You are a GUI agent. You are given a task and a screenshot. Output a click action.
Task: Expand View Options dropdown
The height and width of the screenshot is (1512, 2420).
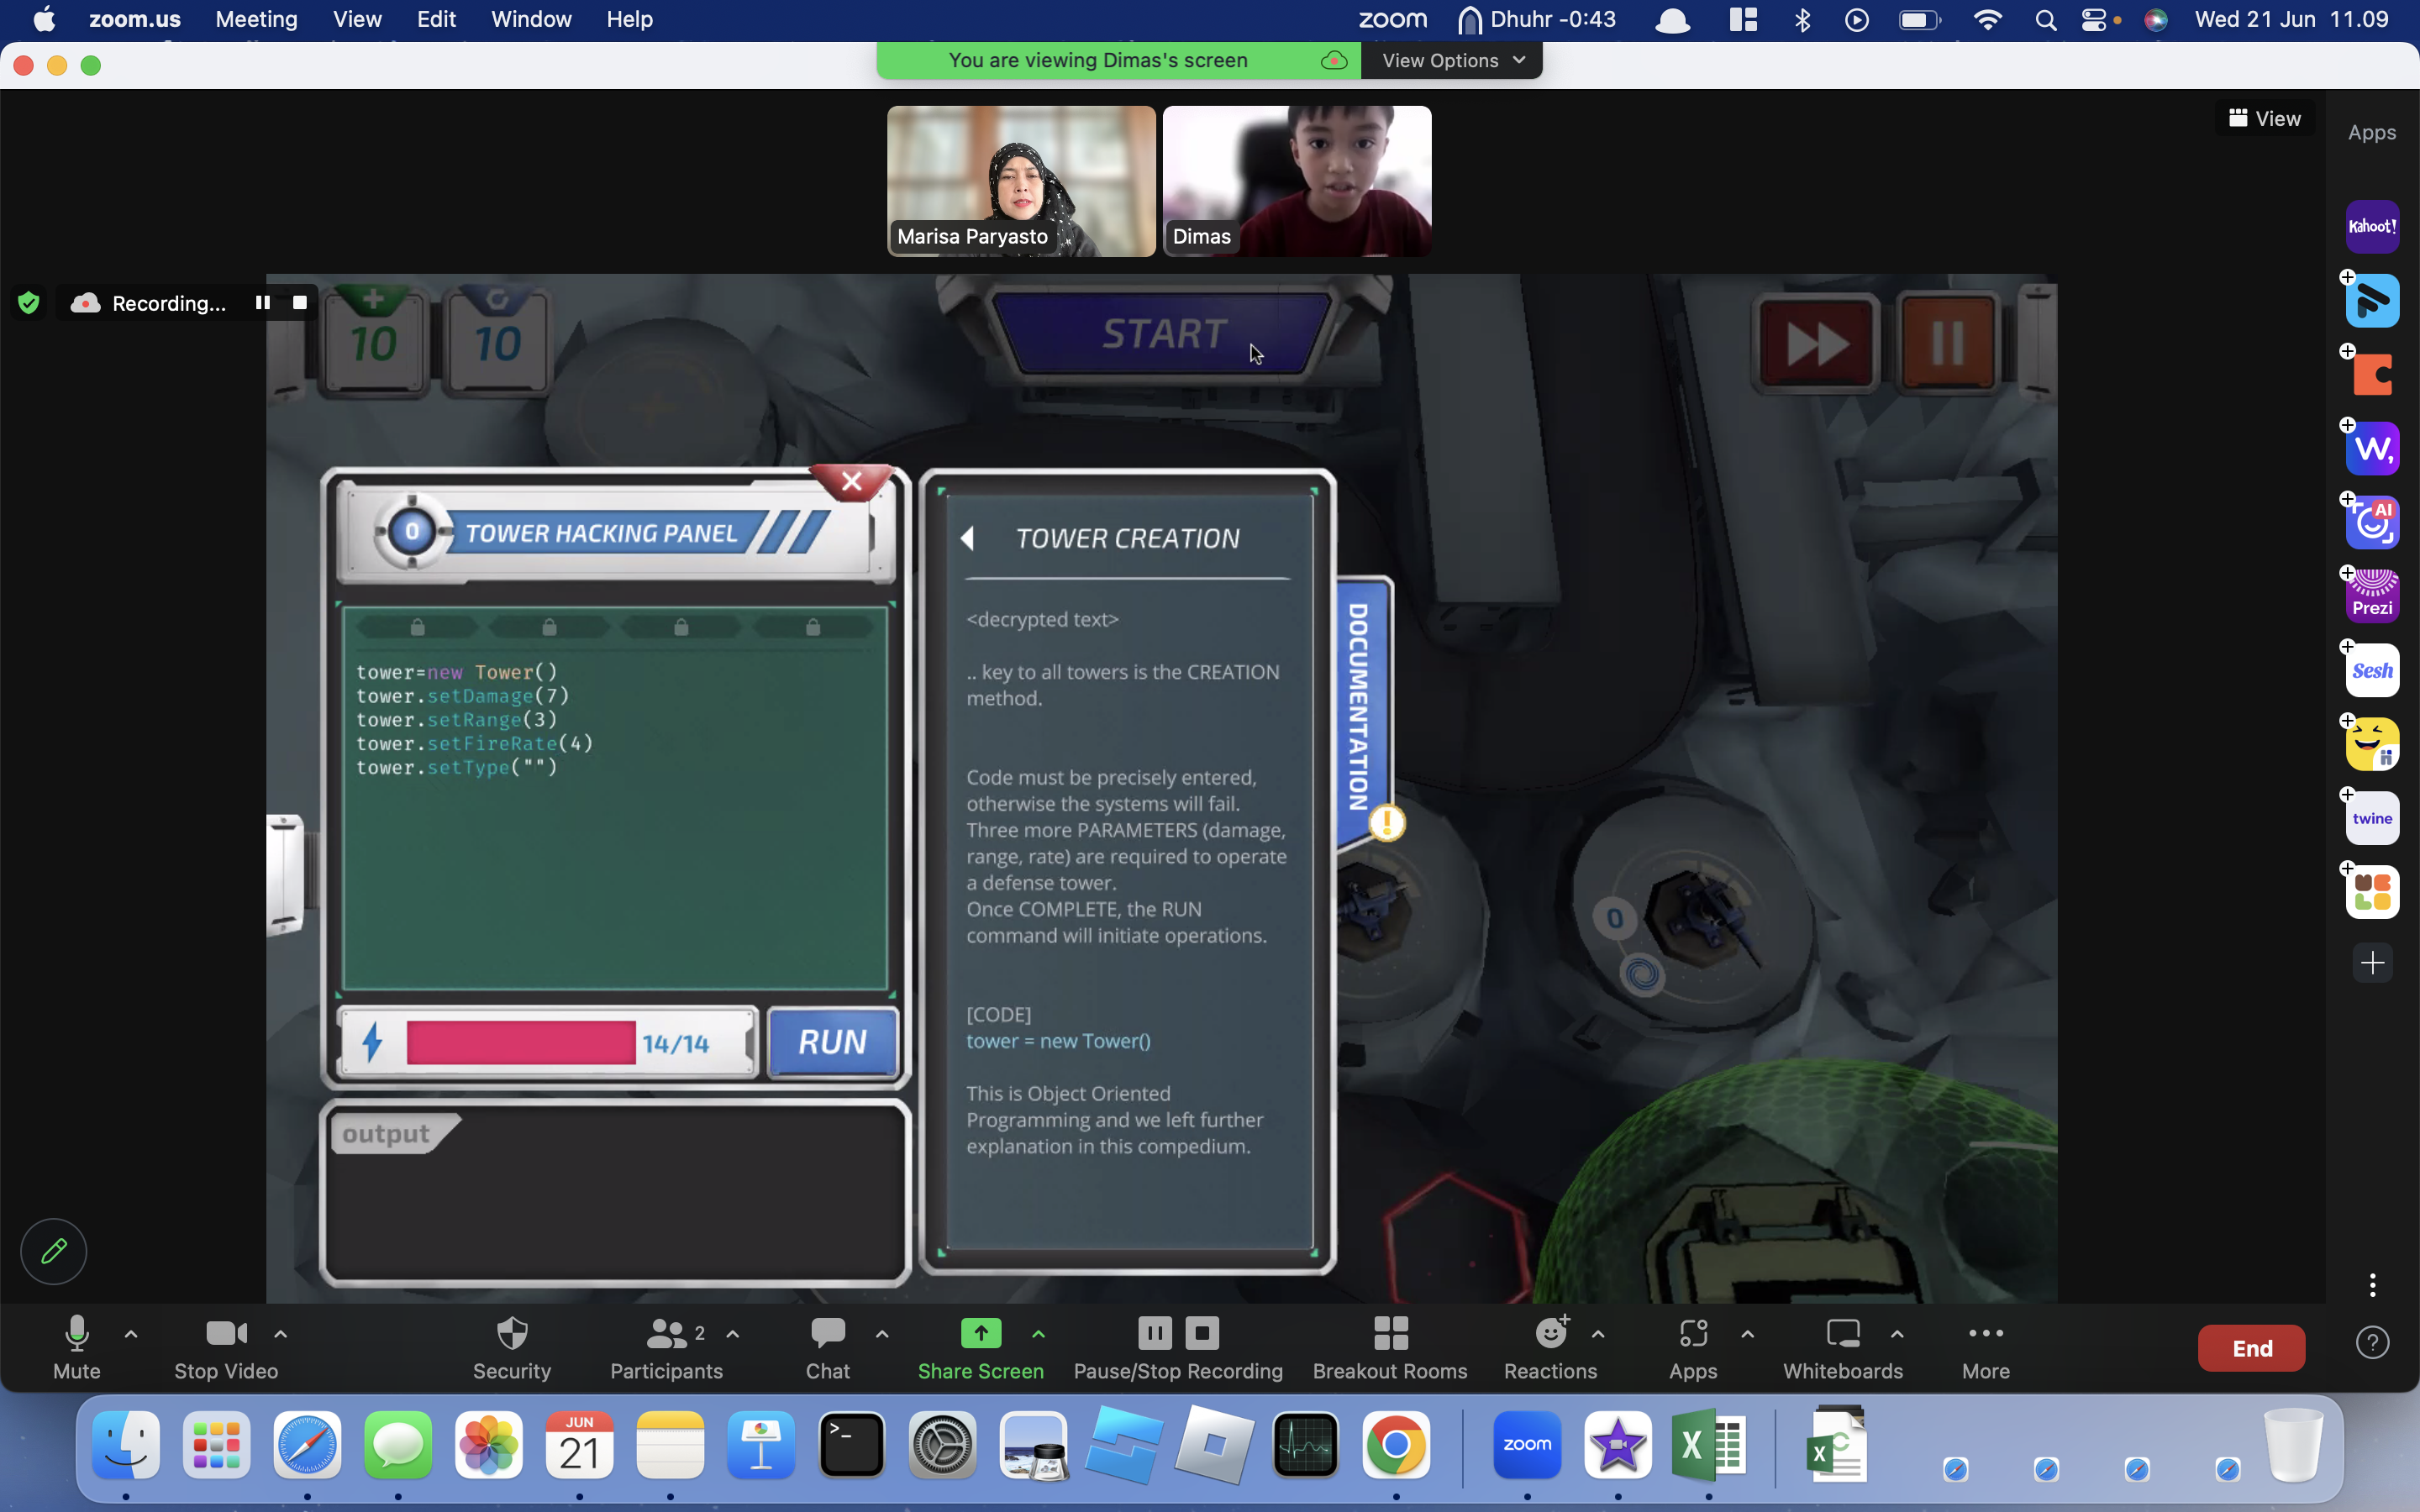pyautogui.click(x=1451, y=60)
